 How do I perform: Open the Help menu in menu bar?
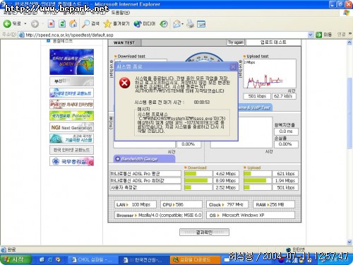click(120, 13)
